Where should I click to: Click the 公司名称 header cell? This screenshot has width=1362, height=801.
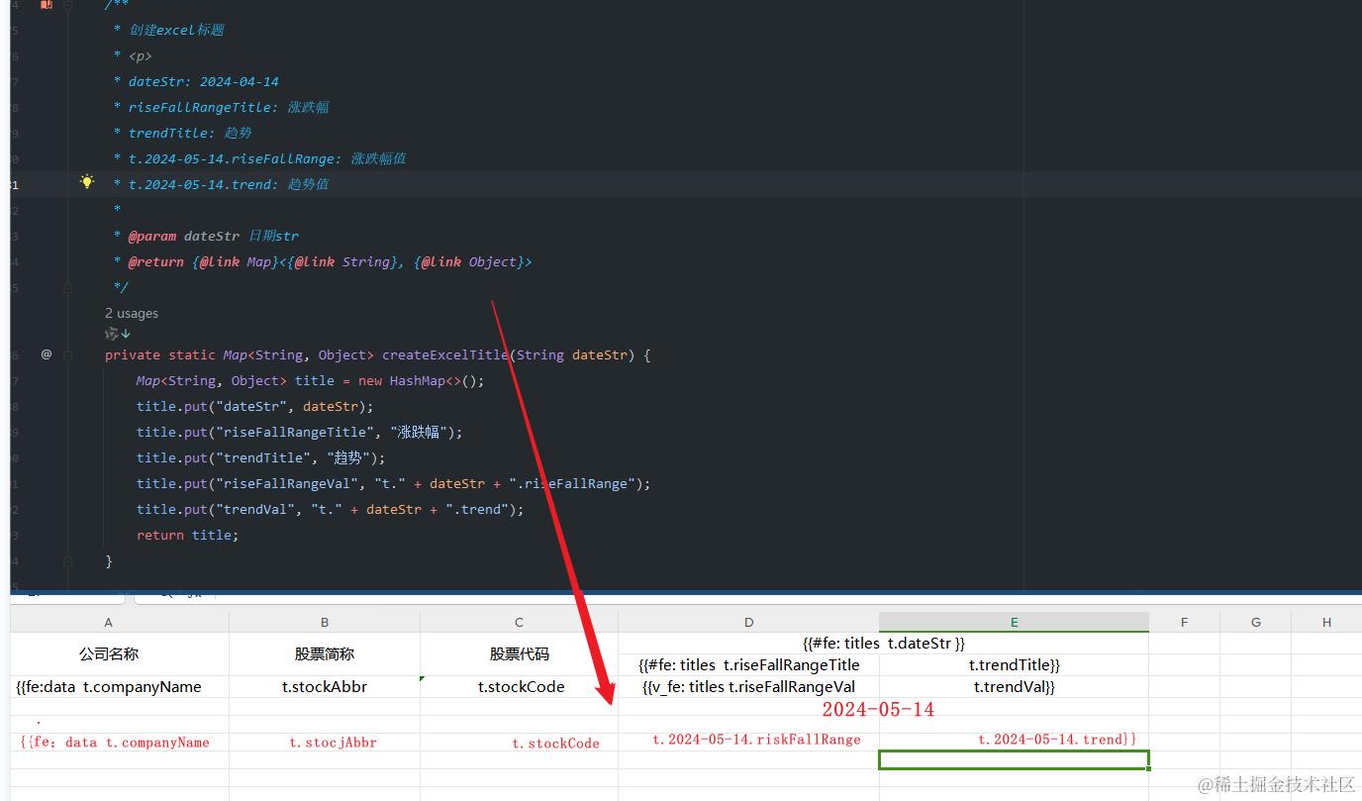(109, 653)
